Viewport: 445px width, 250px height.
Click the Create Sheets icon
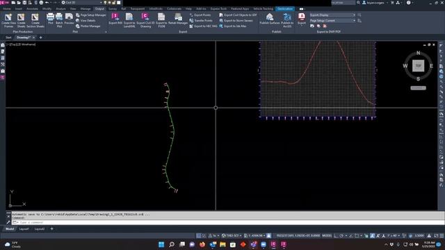click(21, 20)
